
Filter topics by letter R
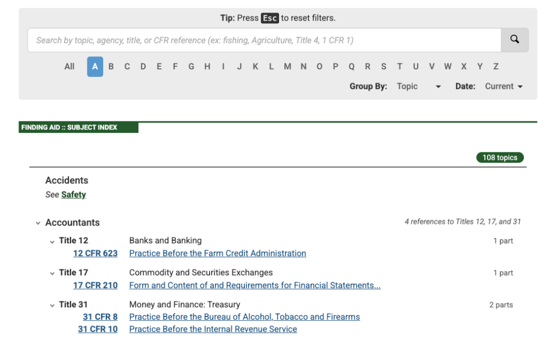click(368, 67)
